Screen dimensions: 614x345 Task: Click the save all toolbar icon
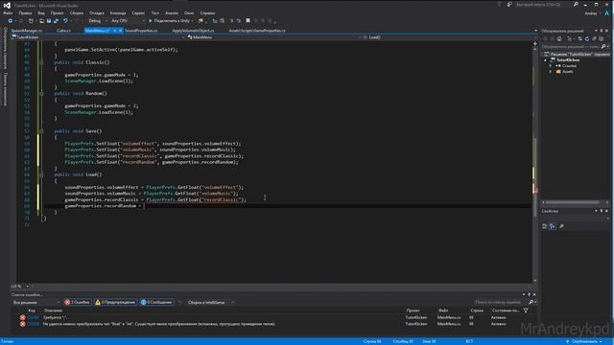click(x=56, y=21)
